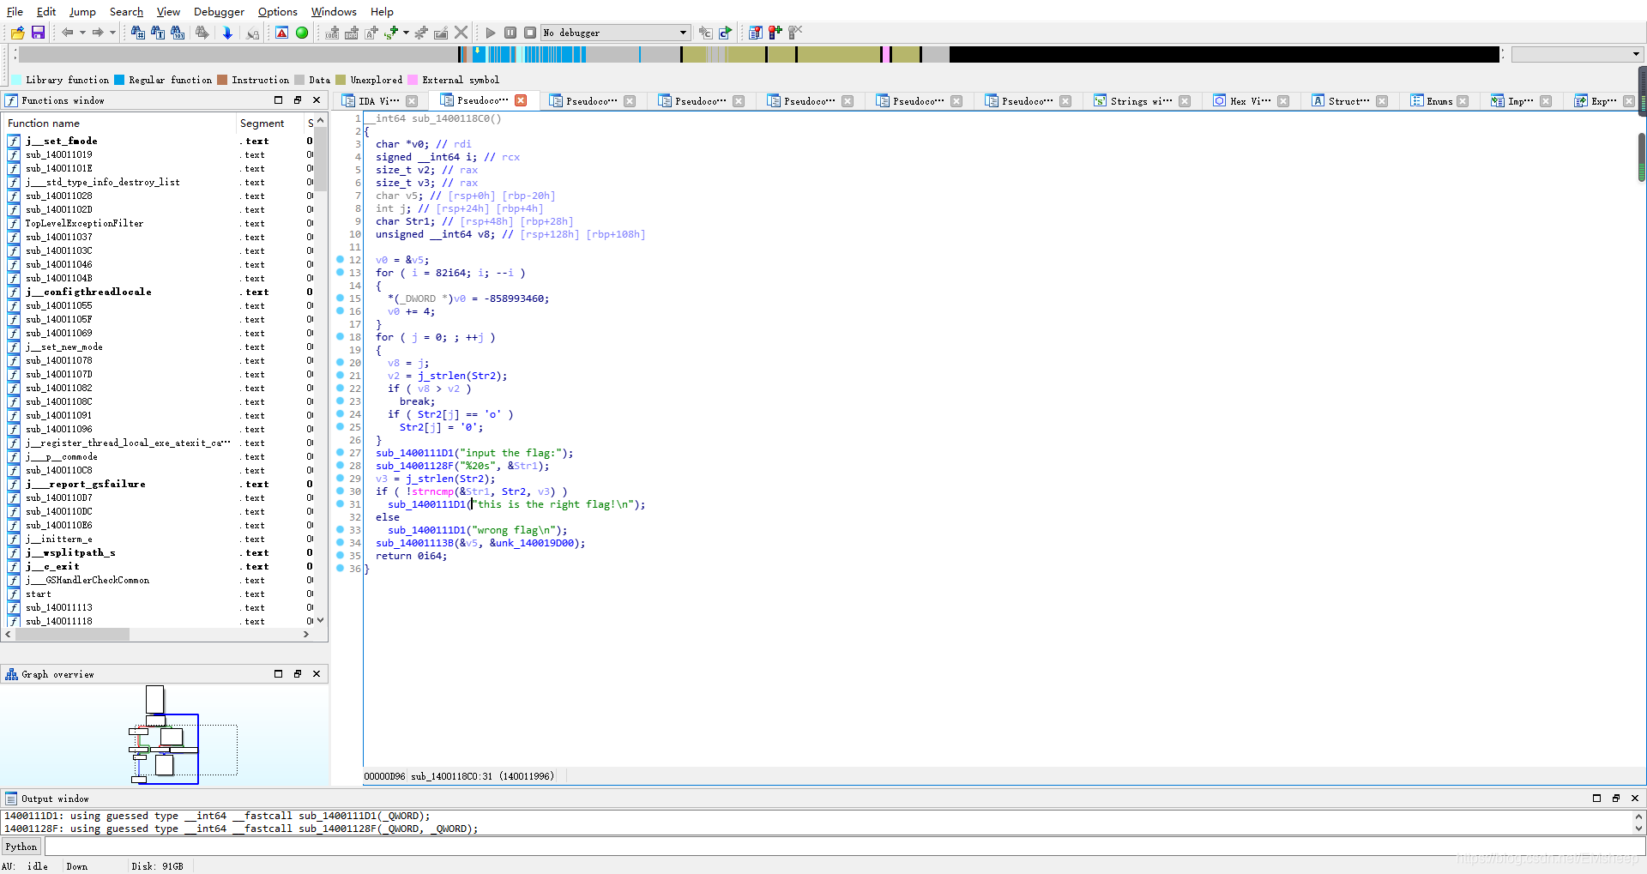The width and height of the screenshot is (1647, 874).
Task: Click the breakpoint list icon
Action: [755, 33]
